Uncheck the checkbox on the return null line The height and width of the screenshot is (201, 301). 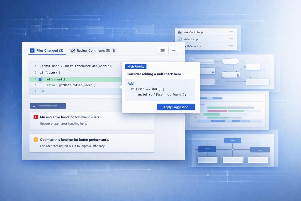coord(40,79)
